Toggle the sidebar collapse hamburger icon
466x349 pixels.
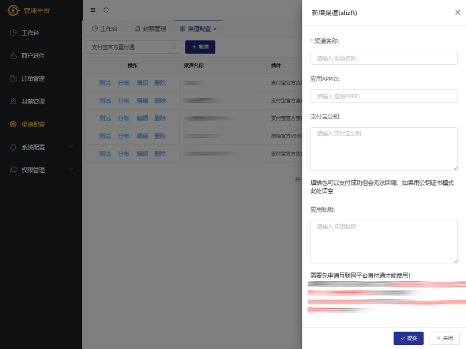click(x=93, y=10)
